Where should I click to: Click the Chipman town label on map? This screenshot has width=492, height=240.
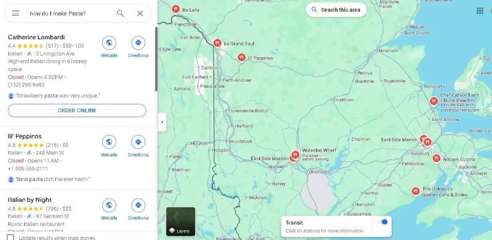click(361, 139)
